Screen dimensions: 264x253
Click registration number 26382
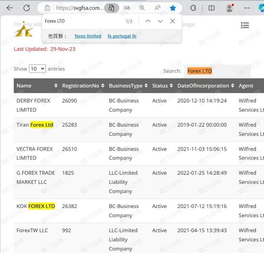coord(69,206)
